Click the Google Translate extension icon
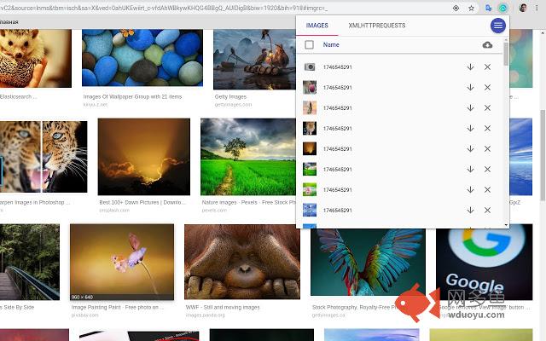Viewport: 546px width, 341px height. click(488, 8)
